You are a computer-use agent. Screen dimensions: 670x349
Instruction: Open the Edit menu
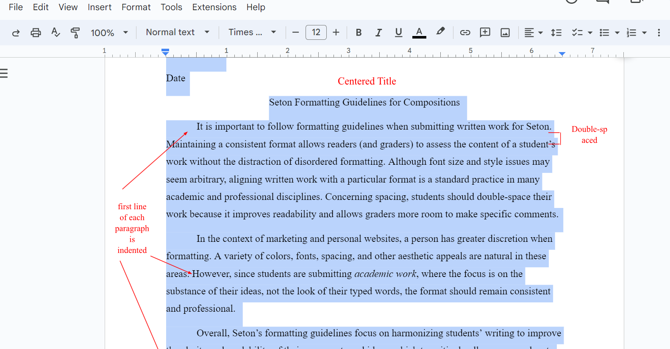[41, 7]
